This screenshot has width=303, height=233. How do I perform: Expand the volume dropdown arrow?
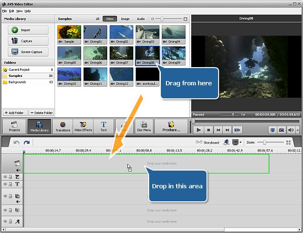[298, 130]
